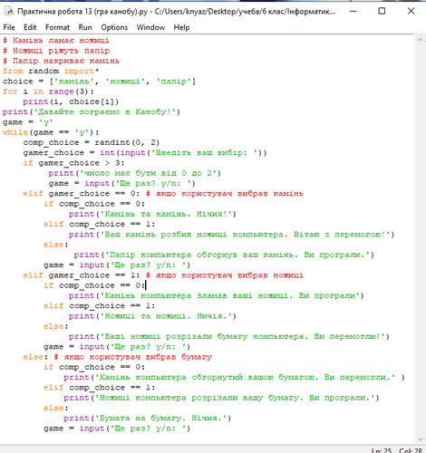The image size is (426, 453).
Task: Click the 'if gamer_choice > 3:' line
Action: pyautogui.click(x=73, y=163)
